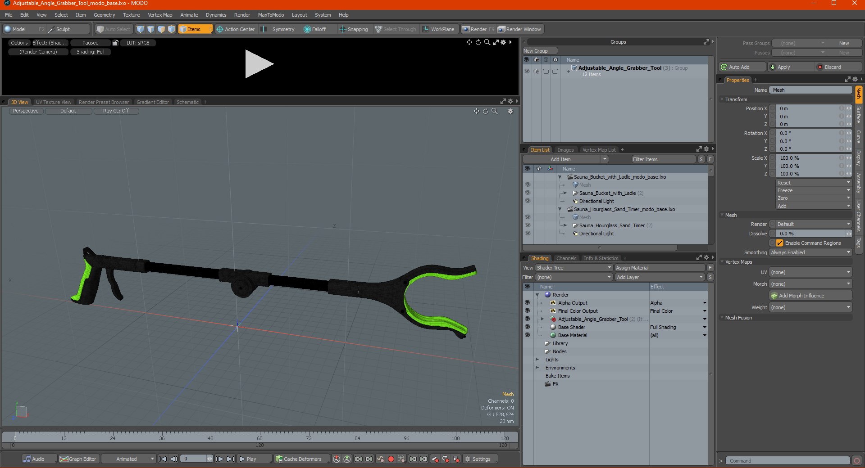
Task: Toggle Enable Command Regions checkbox
Action: [780, 243]
